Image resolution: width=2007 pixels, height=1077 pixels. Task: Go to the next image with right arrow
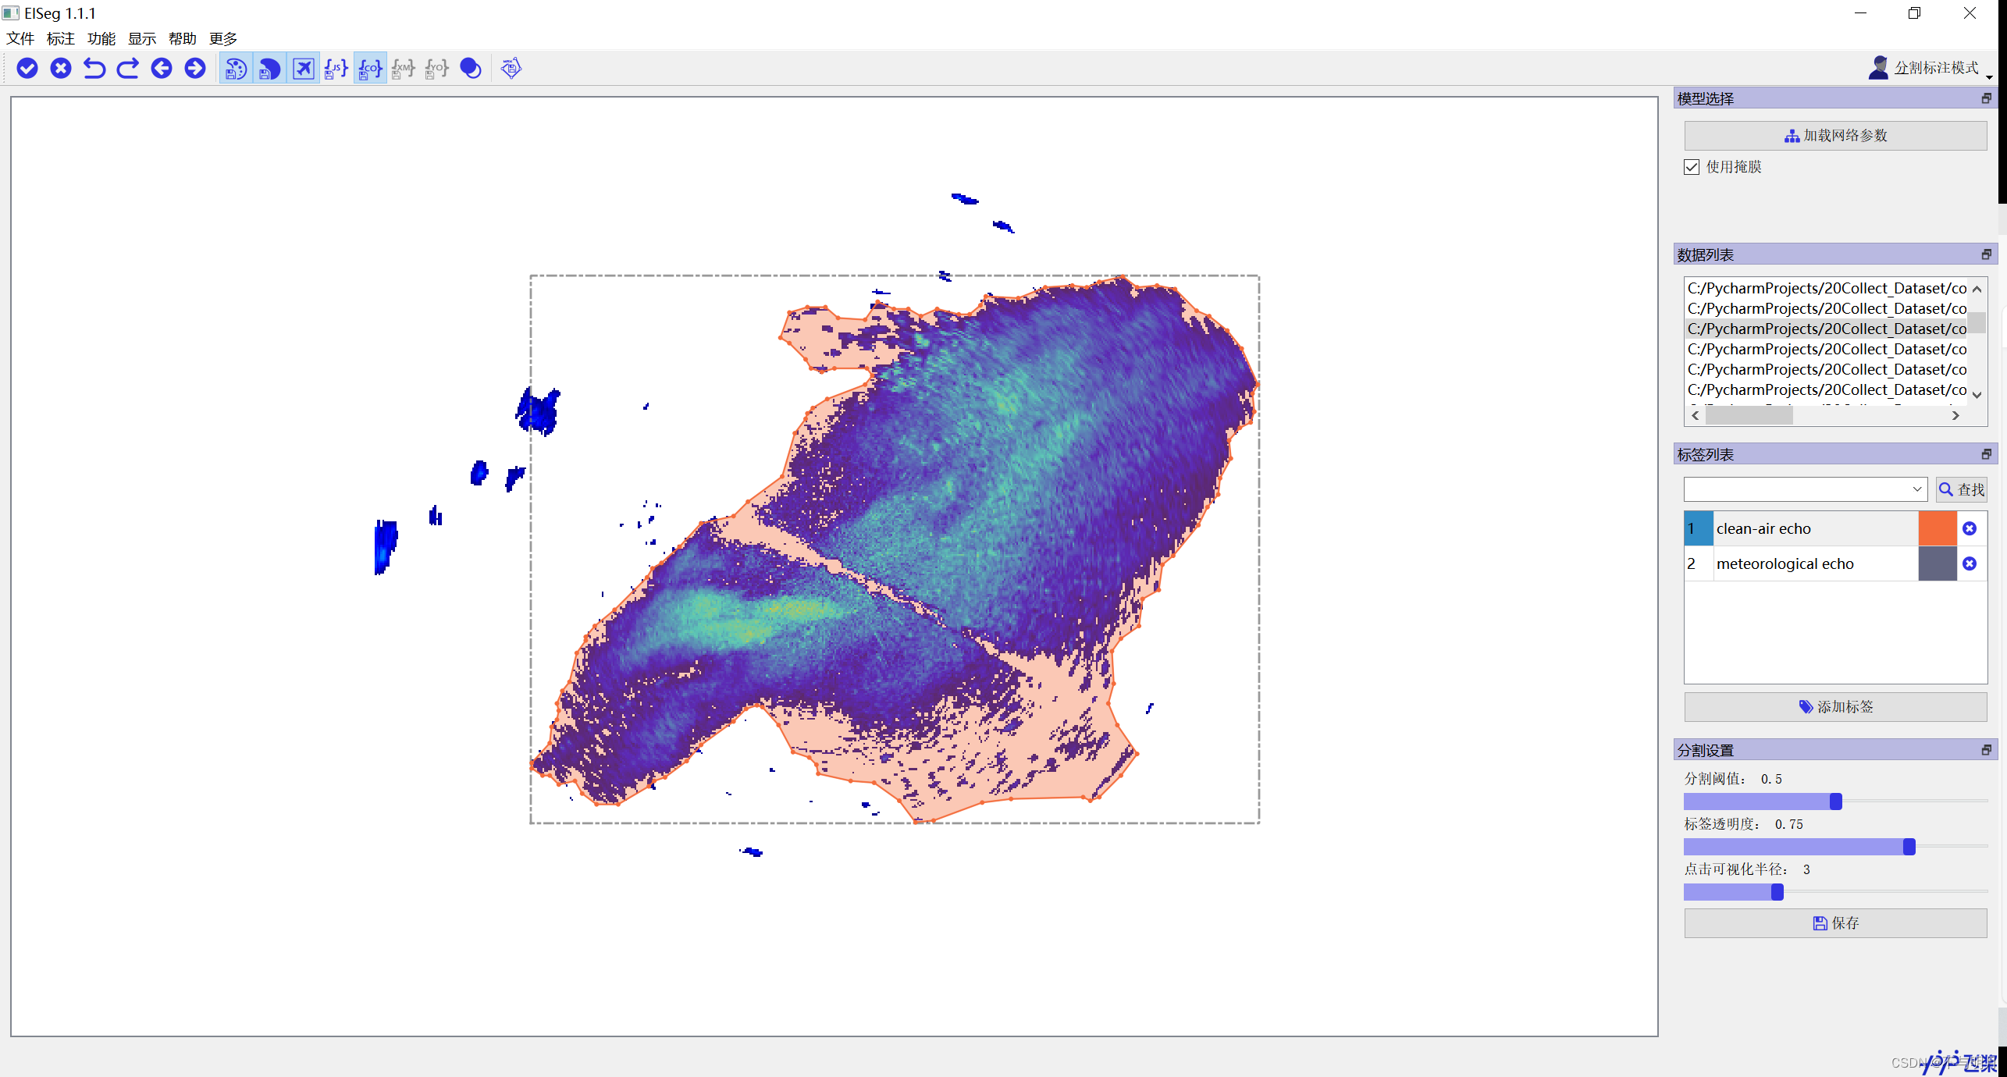click(195, 69)
